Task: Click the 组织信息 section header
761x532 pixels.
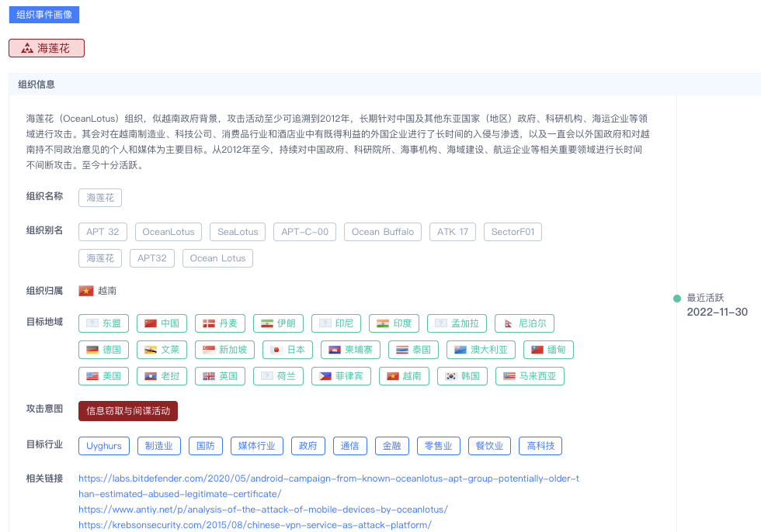Action: 36,85
